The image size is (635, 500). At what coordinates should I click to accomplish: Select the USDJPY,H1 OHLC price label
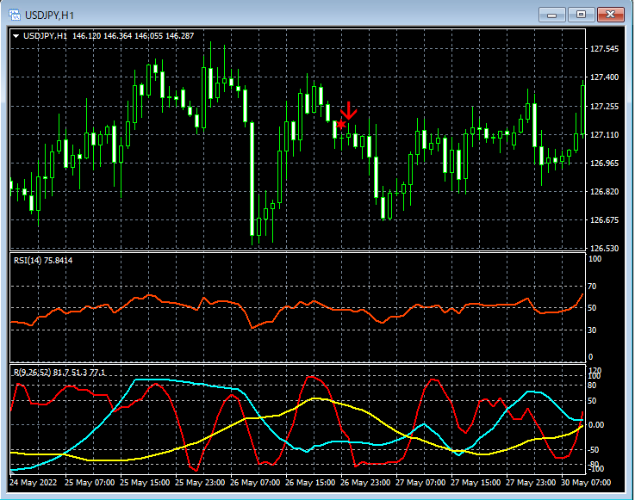pyautogui.click(x=109, y=36)
